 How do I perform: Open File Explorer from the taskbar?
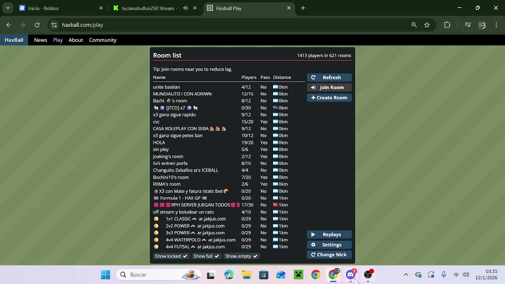[246, 275]
